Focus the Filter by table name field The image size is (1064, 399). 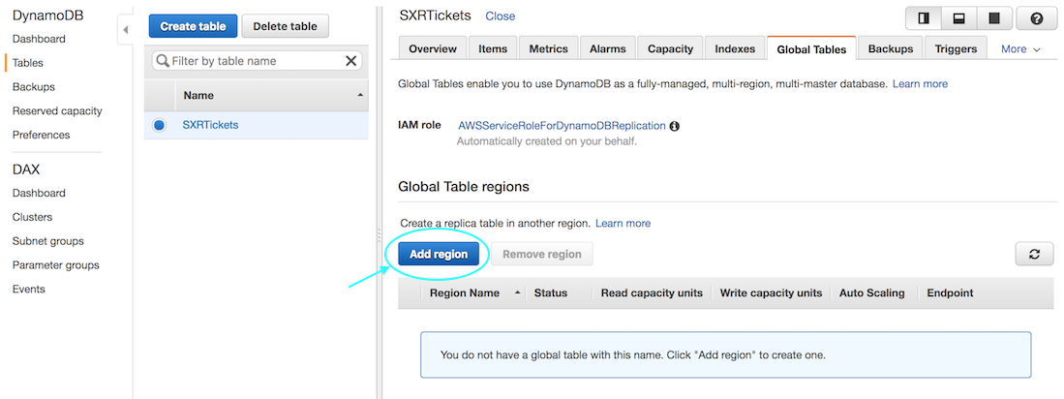pyautogui.click(x=257, y=61)
